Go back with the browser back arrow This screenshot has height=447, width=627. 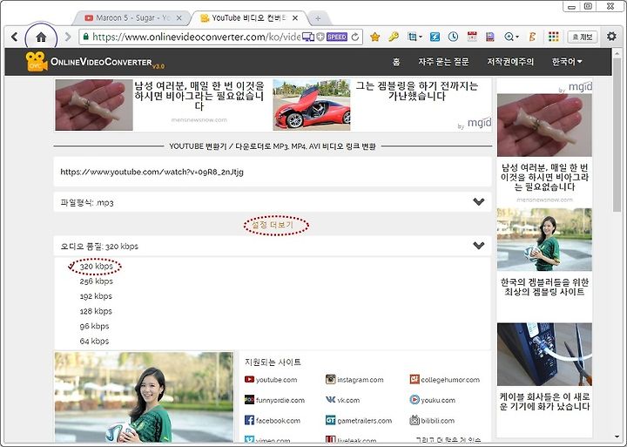[x=15, y=37]
